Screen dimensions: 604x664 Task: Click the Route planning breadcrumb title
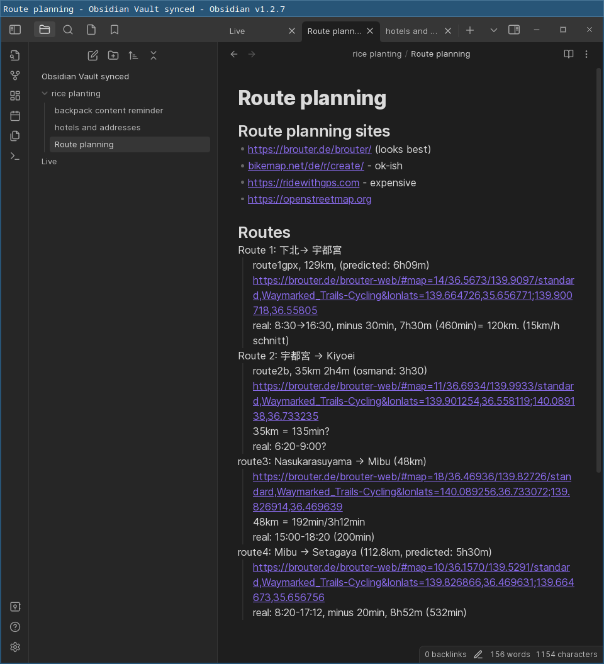tap(440, 54)
